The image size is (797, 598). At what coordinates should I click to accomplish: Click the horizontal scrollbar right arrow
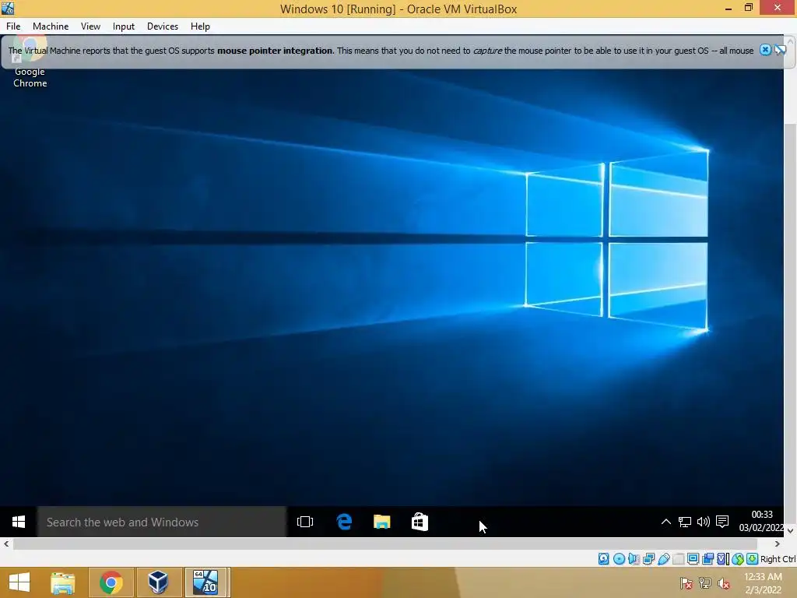(778, 543)
